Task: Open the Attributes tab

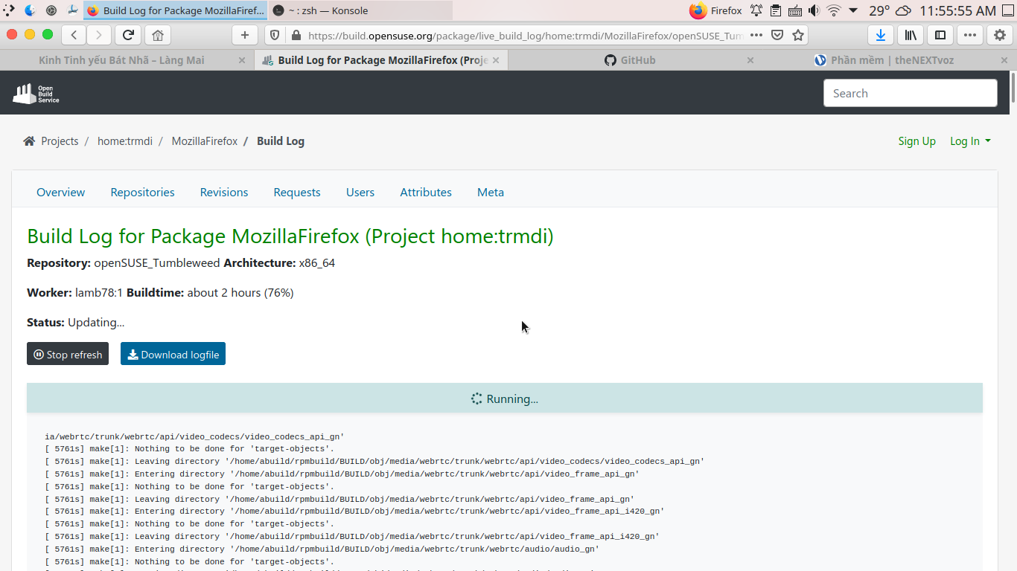Action: click(x=426, y=192)
